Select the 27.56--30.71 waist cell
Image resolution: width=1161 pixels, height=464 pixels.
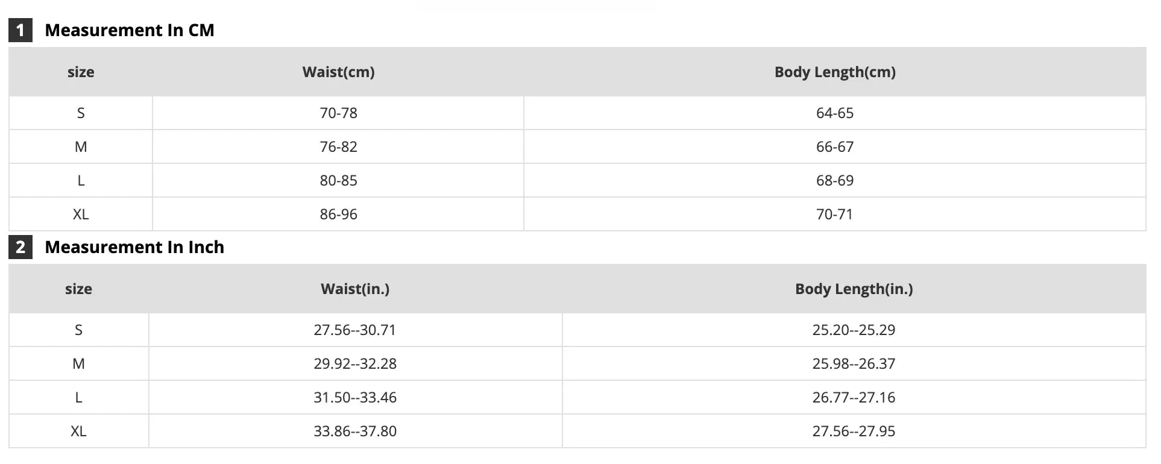[355, 330]
